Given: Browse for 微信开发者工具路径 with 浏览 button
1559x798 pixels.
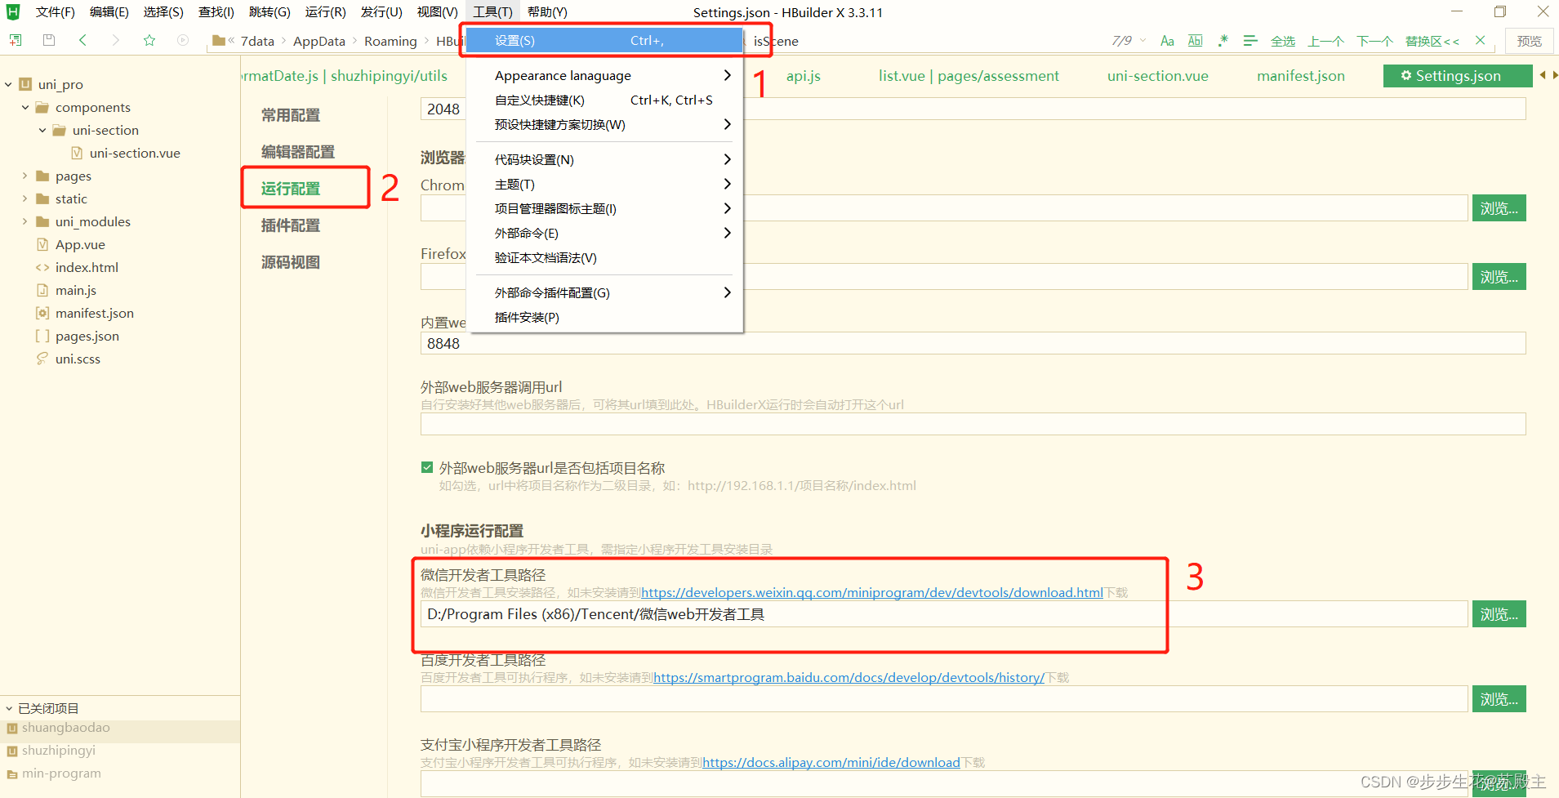Looking at the screenshot, I should tap(1499, 614).
